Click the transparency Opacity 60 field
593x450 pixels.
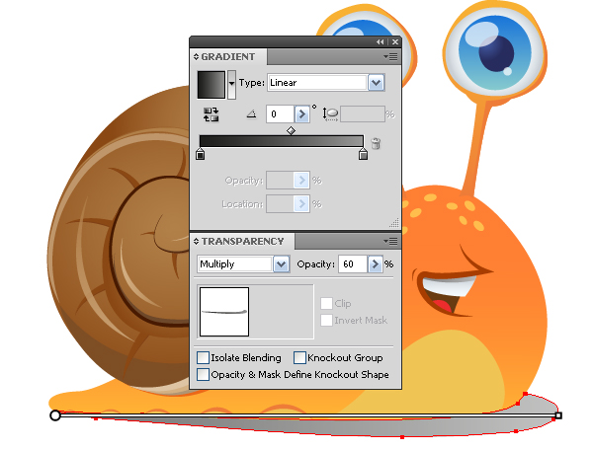coord(353,263)
